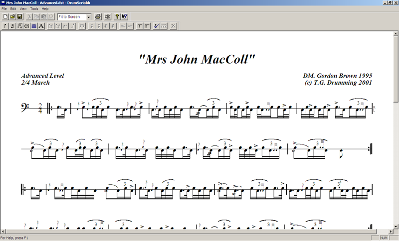The height and width of the screenshot is (241, 399).
Task: Click the 2/4 time signature on staff
Action: pos(40,109)
